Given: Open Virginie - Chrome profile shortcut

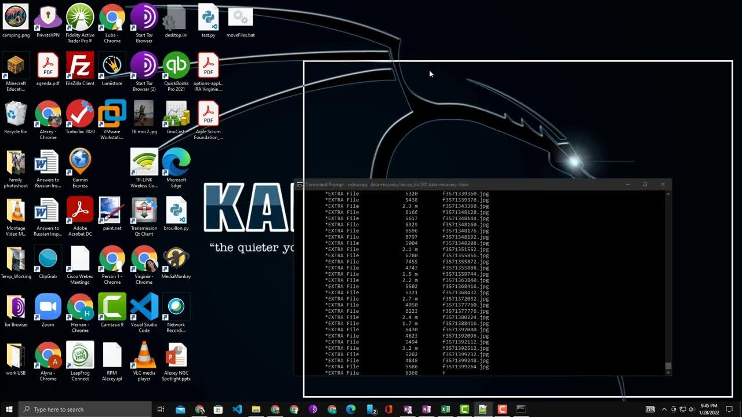Looking at the screenshot, I should 144,265.
